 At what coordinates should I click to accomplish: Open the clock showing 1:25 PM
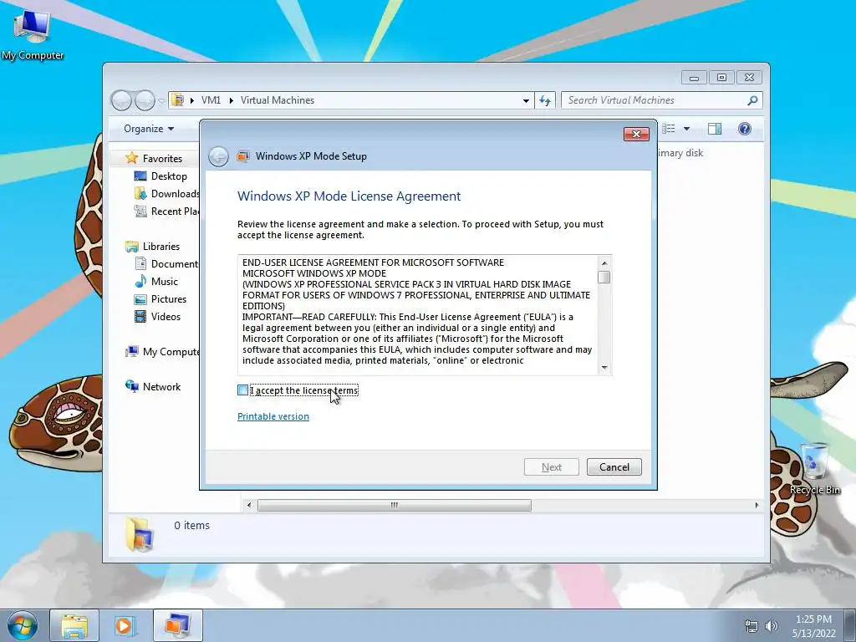814,626
